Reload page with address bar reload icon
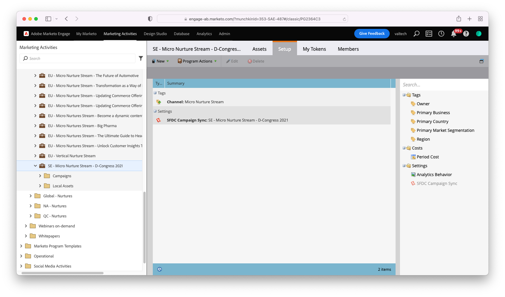The width and height of the screenshot is (505, 297). click(344, 19)
